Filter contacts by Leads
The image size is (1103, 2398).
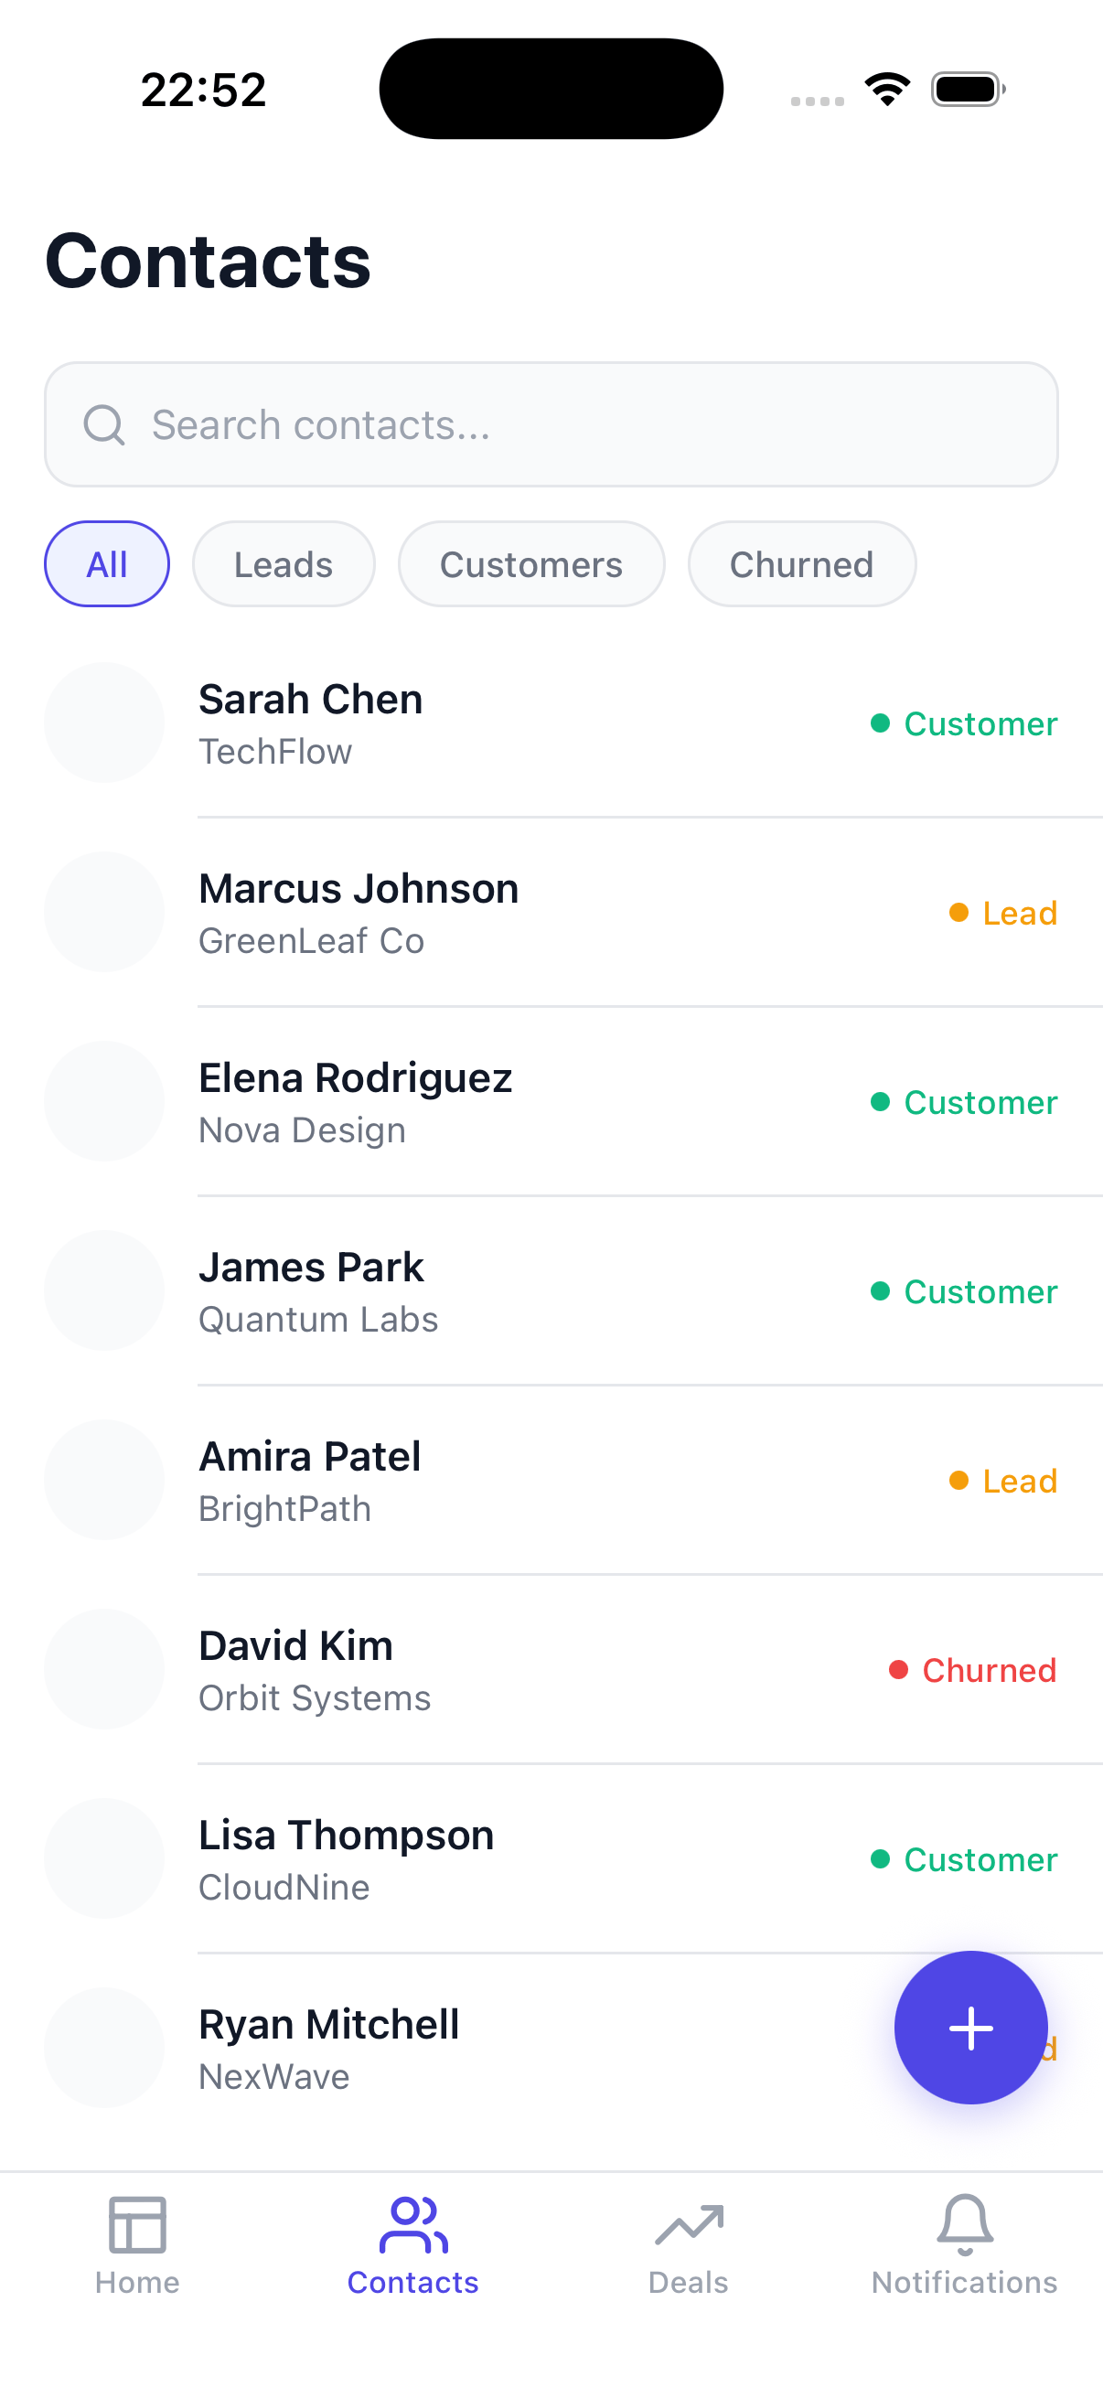284,564
